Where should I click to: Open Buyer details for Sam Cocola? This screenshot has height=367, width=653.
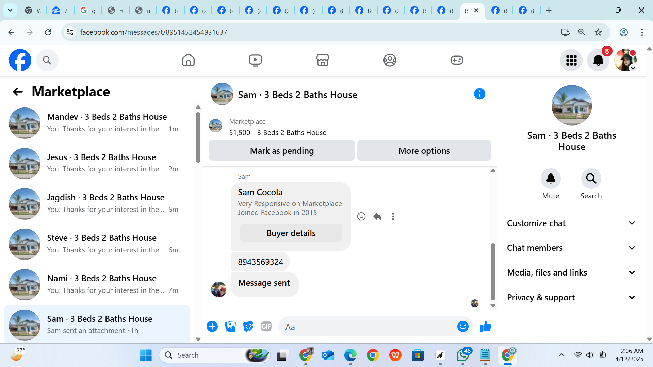[291, 233]
